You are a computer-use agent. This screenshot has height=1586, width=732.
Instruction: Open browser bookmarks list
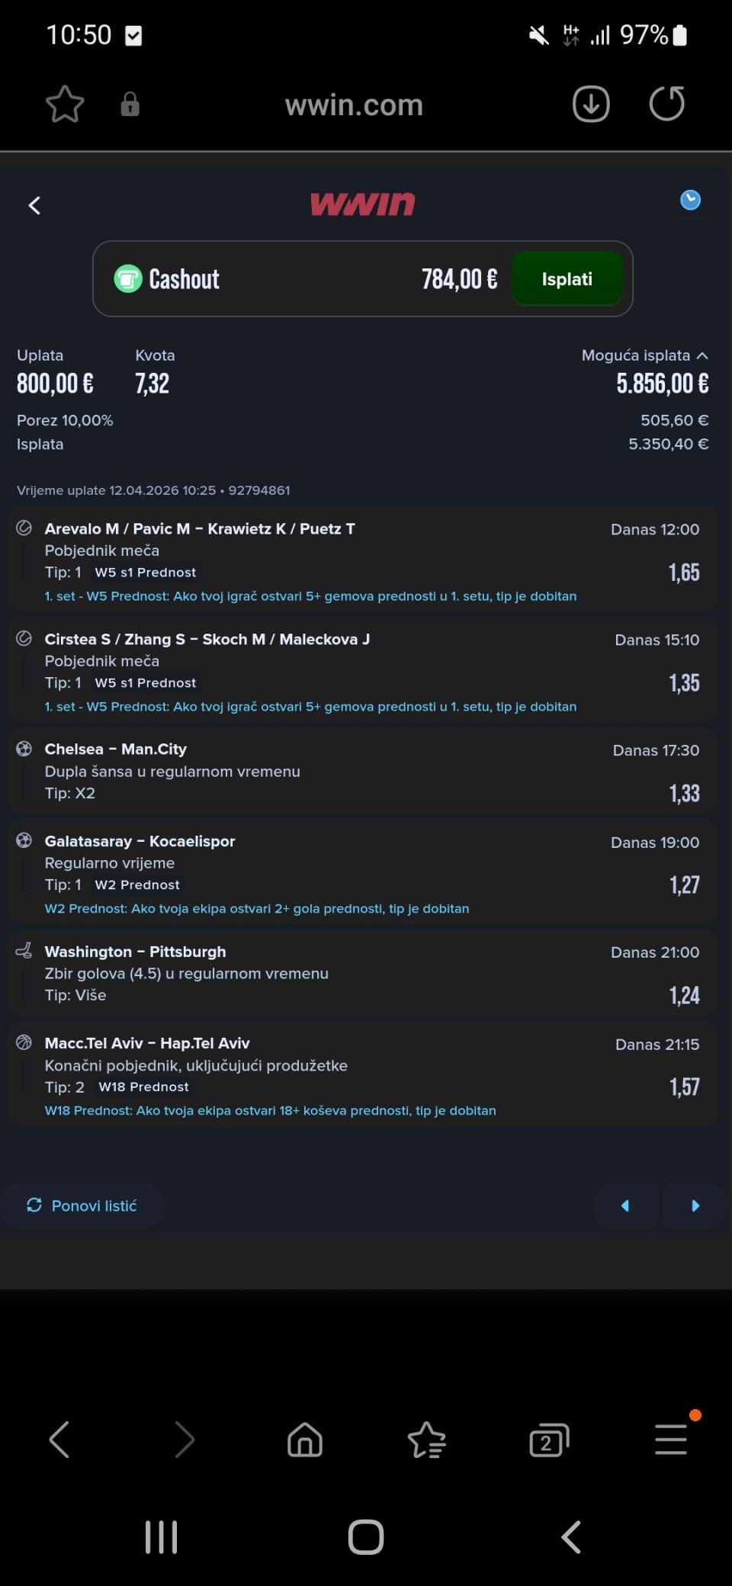pos(427,1440)
